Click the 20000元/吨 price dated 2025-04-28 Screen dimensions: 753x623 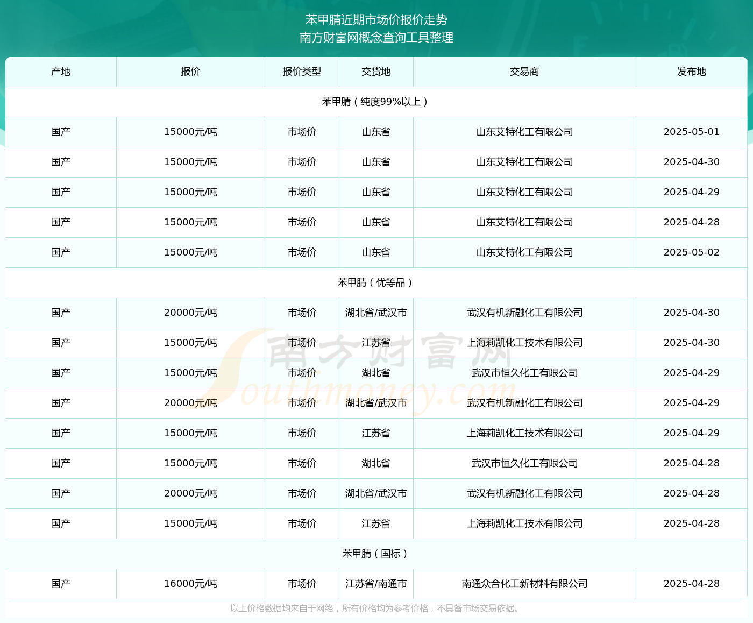tap(190, 493)
